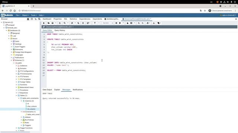The width and height of the screenshot is (238, 133).
Task: Bookmark the page with the star icon
Action: point(205,11)
